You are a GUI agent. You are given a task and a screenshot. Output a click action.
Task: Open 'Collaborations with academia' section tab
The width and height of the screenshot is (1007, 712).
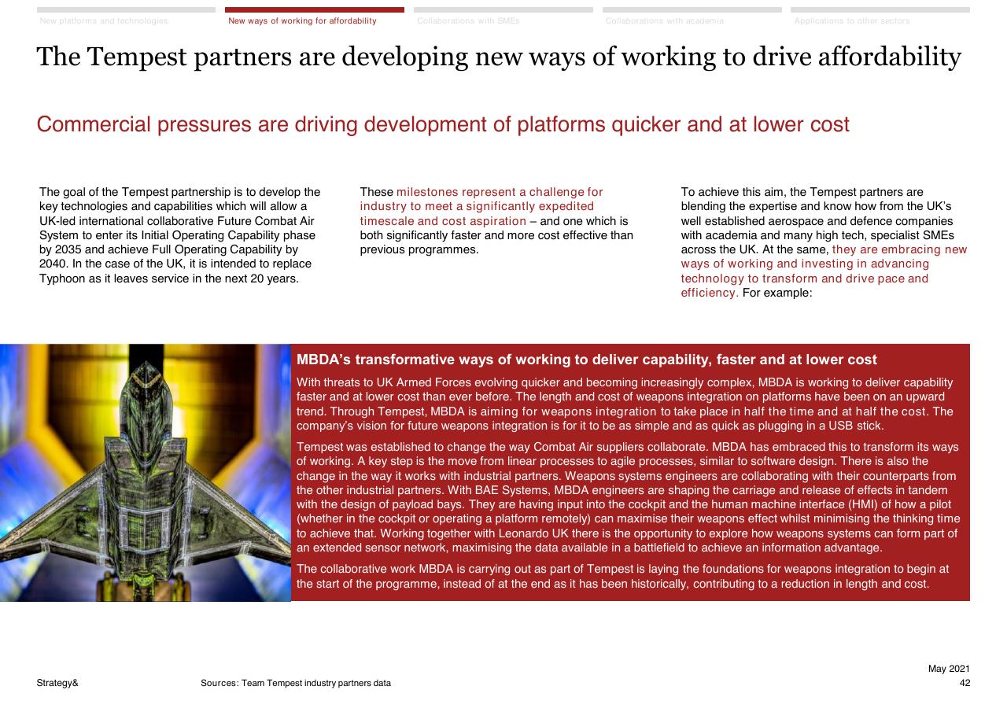tap(692, 17)
